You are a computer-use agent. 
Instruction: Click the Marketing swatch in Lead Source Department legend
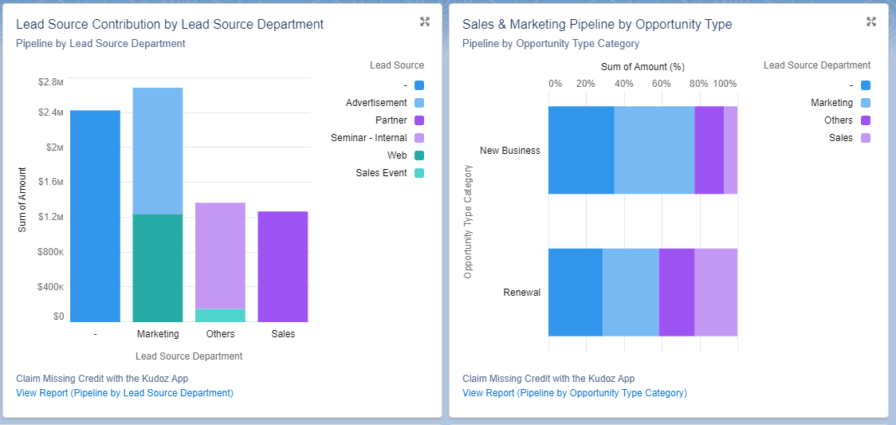(866, 103)
